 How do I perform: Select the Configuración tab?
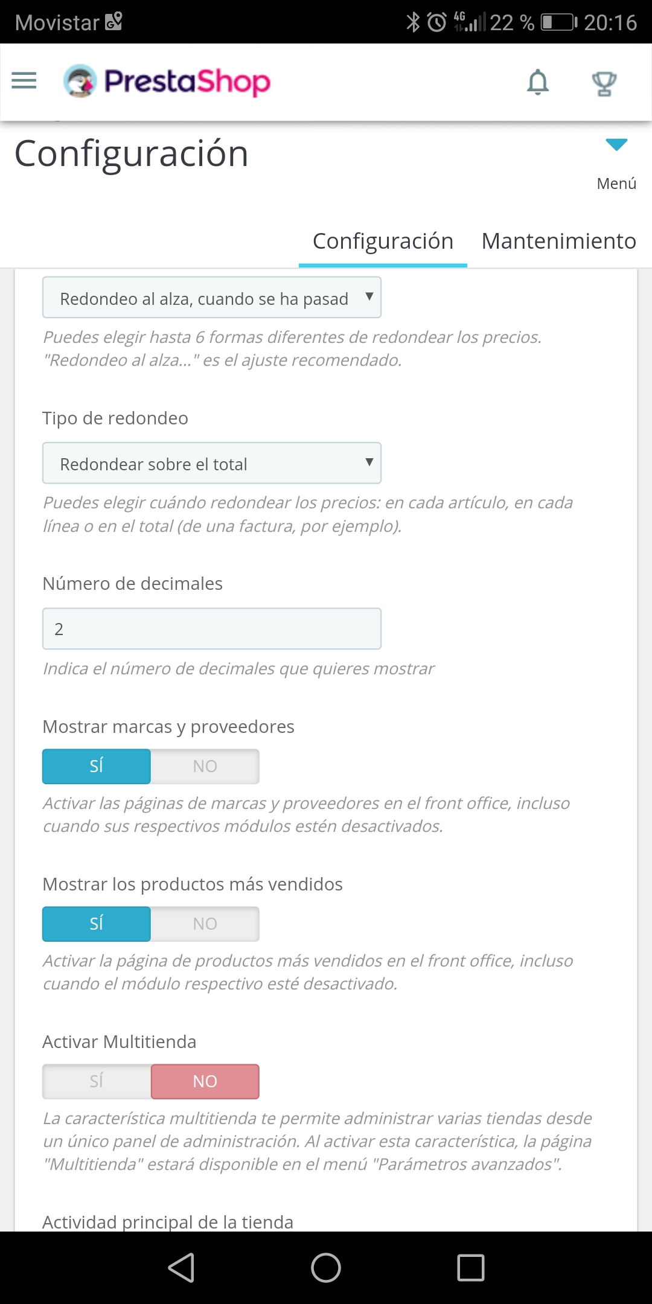[x=383, y=241]
